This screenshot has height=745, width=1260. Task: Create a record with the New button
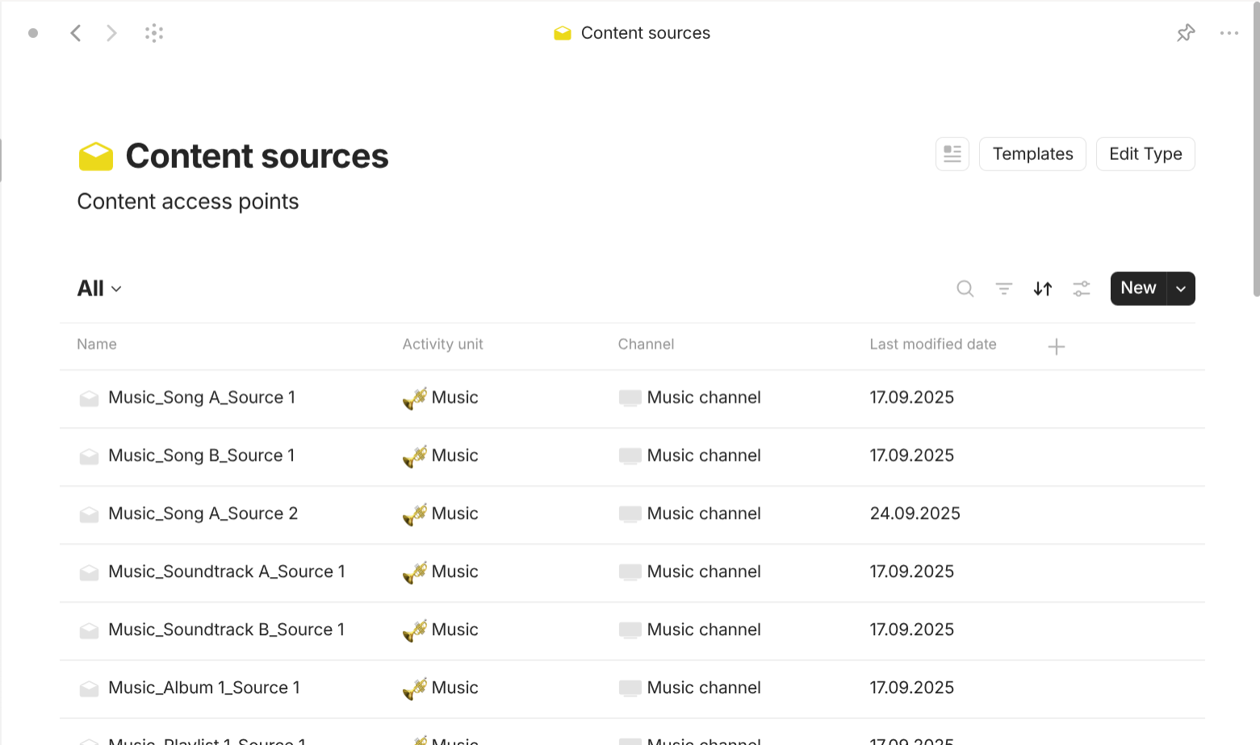coord(1137,288)
